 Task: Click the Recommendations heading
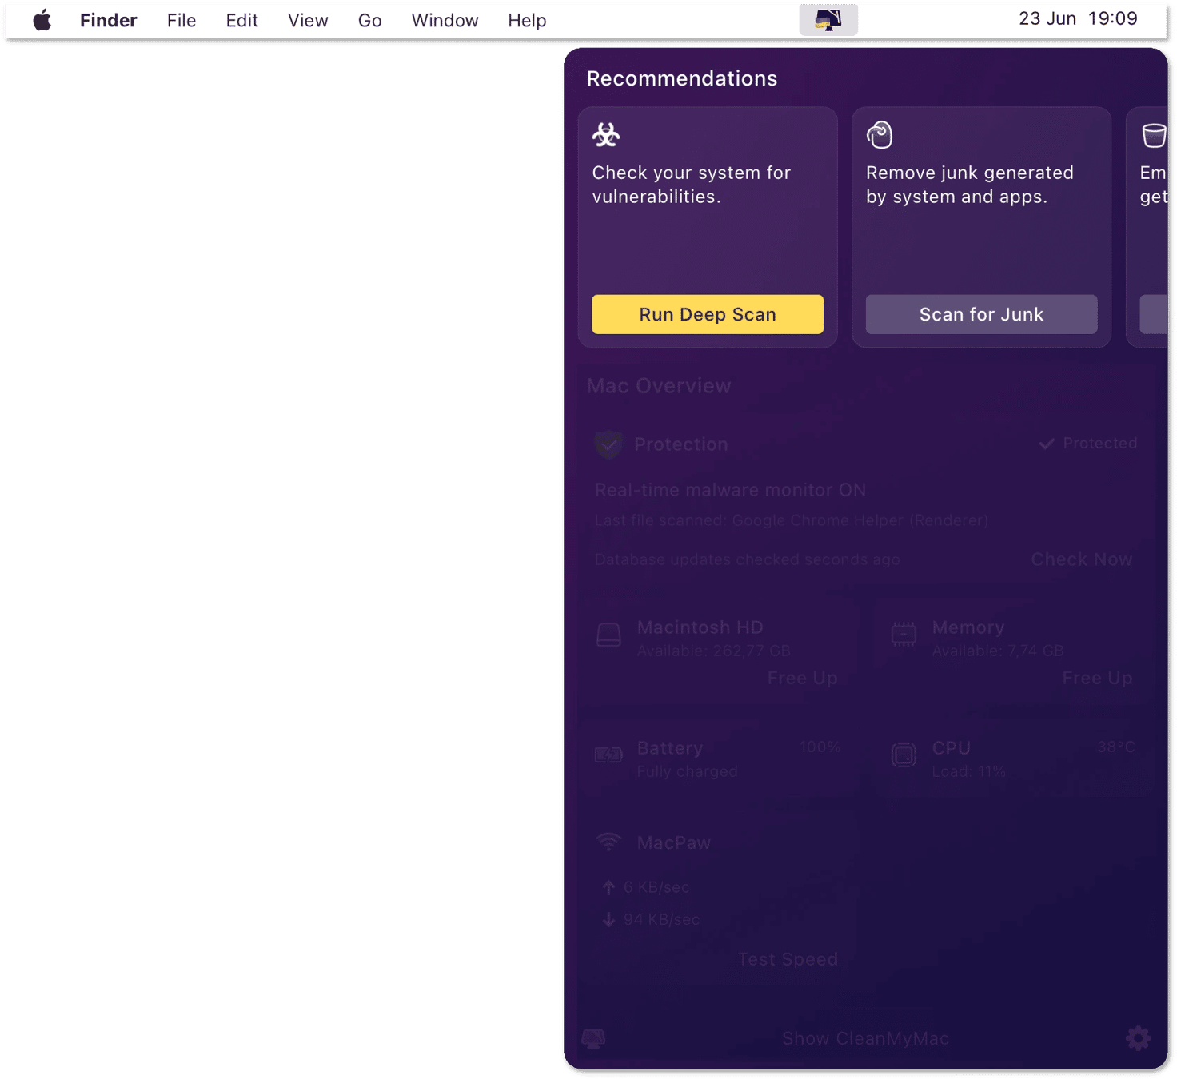(682, 78)
